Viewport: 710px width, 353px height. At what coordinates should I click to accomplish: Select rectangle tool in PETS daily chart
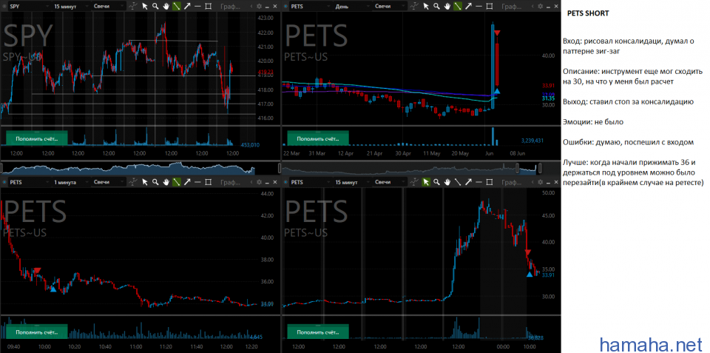(x=490, y=7)
